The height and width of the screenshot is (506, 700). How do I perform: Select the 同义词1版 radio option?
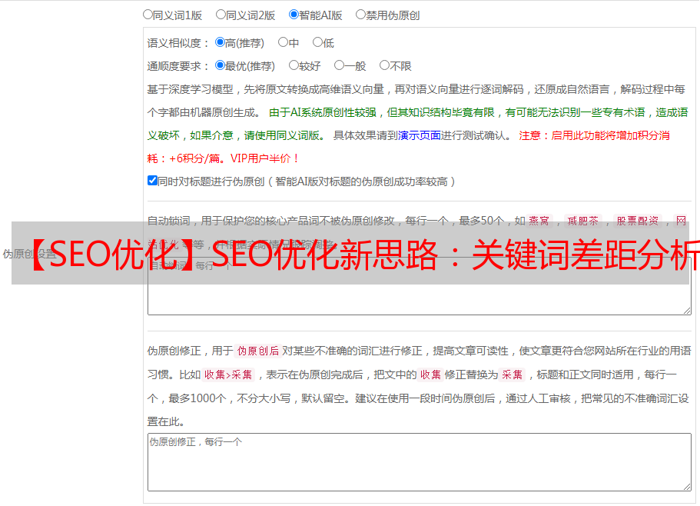point(148,15)
